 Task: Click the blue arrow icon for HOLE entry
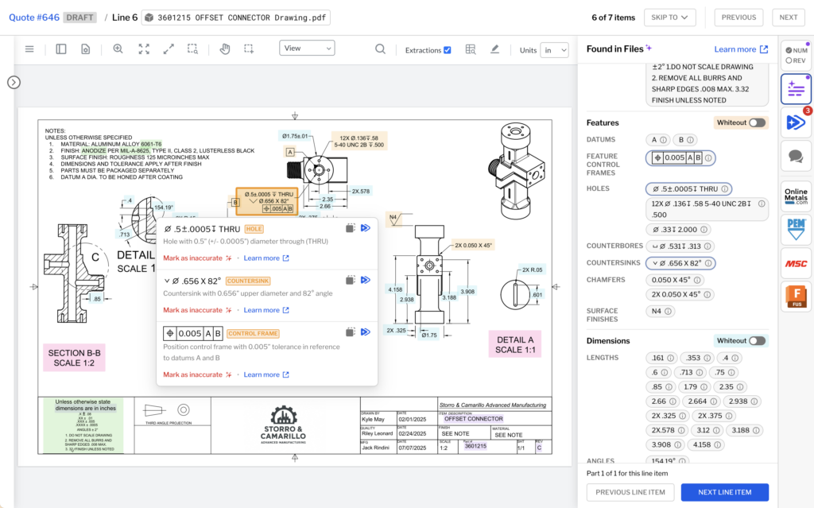pos(366,228)
